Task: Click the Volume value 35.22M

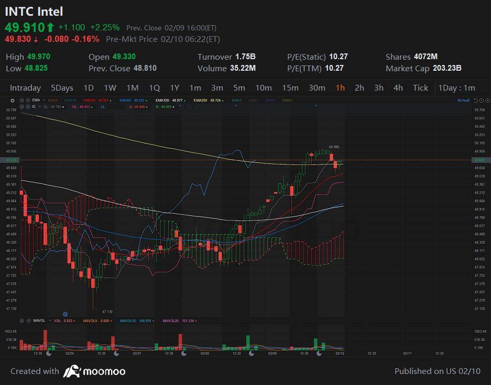Action: pyautogui.click(x=243, y=68)
